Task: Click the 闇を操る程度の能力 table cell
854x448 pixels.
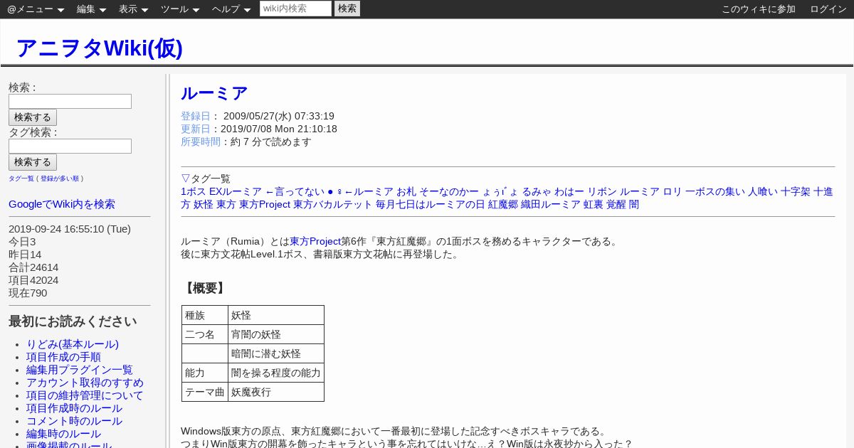Action: [x=276, y=373]
